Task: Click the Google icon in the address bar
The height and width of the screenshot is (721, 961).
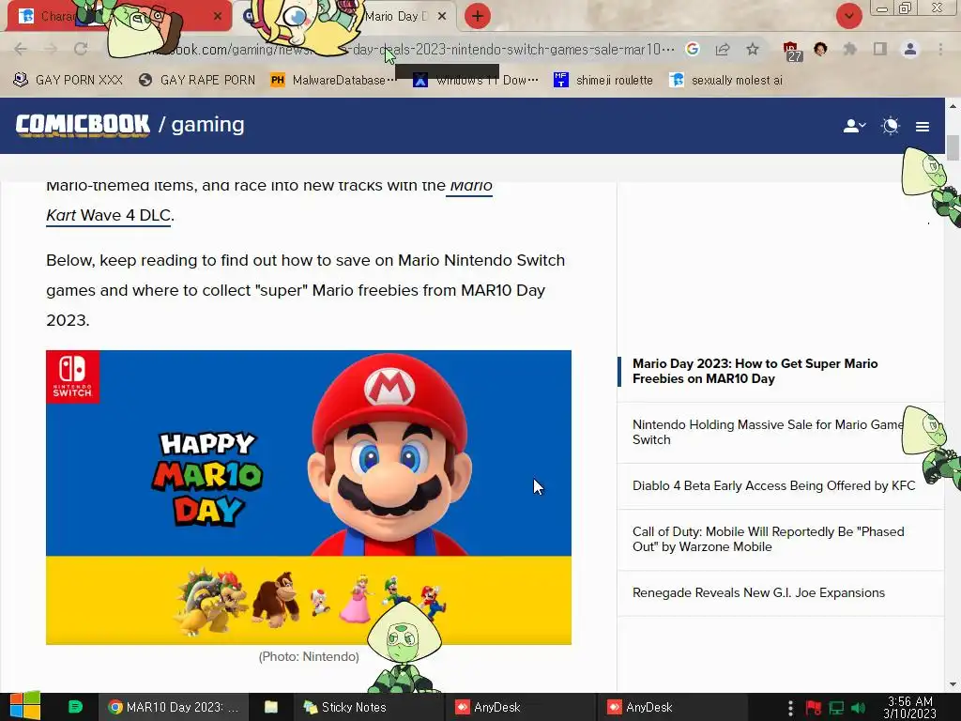Action: tap(693, 49)
